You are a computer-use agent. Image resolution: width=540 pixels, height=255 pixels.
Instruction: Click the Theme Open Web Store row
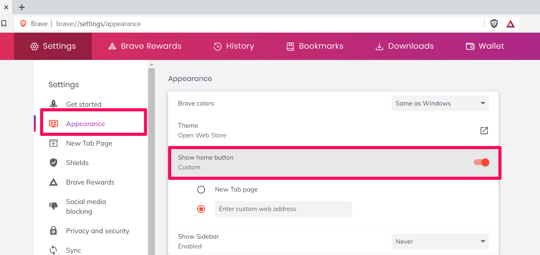coord(333,130)
